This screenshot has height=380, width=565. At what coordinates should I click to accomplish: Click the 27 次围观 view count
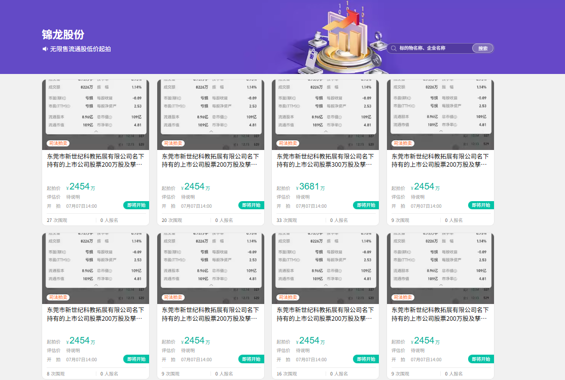(x=57, y=220)
